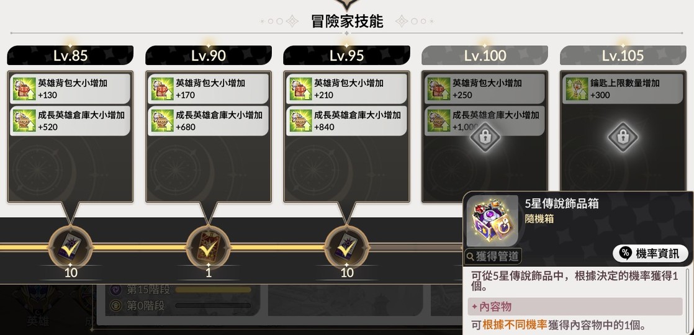Click Lv.105 鑰匙上限數量增加 +300 skill icon
This screenshot has width=694, height=335.
(577, 89)
